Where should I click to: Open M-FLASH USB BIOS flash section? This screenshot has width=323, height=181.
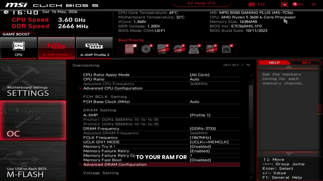point(33,161)
